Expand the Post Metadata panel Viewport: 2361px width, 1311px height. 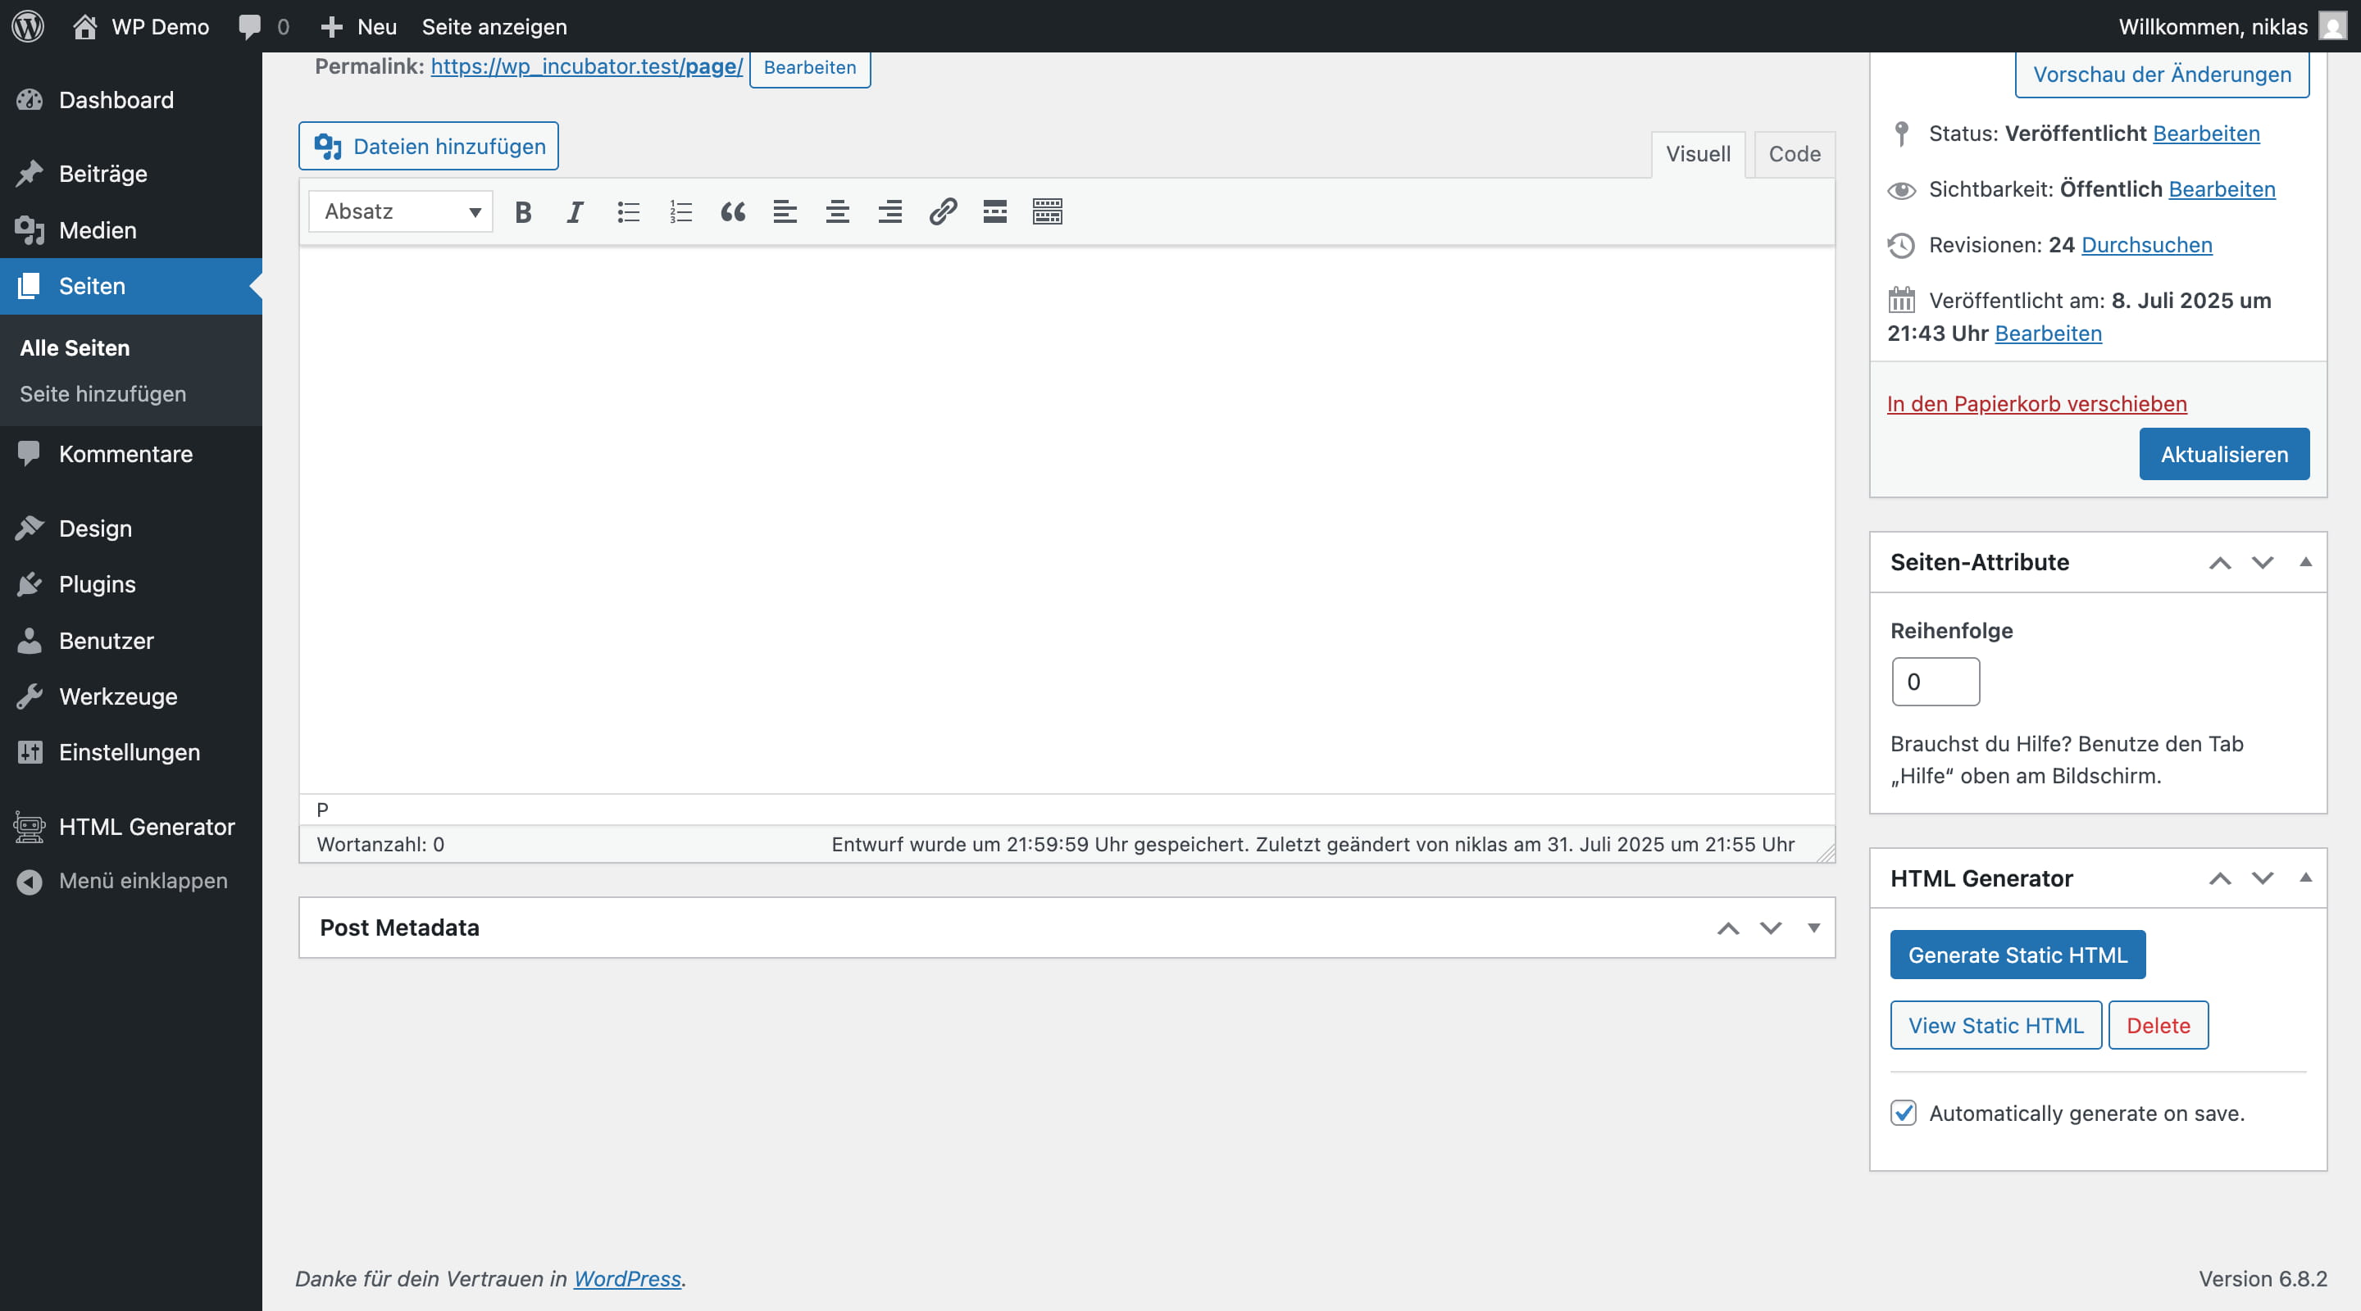pyautogui.click(x=1813, y=928)
